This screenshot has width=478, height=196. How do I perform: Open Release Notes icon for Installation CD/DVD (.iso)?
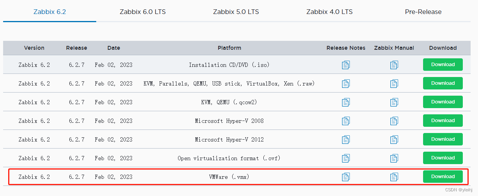tap(346, 65)
